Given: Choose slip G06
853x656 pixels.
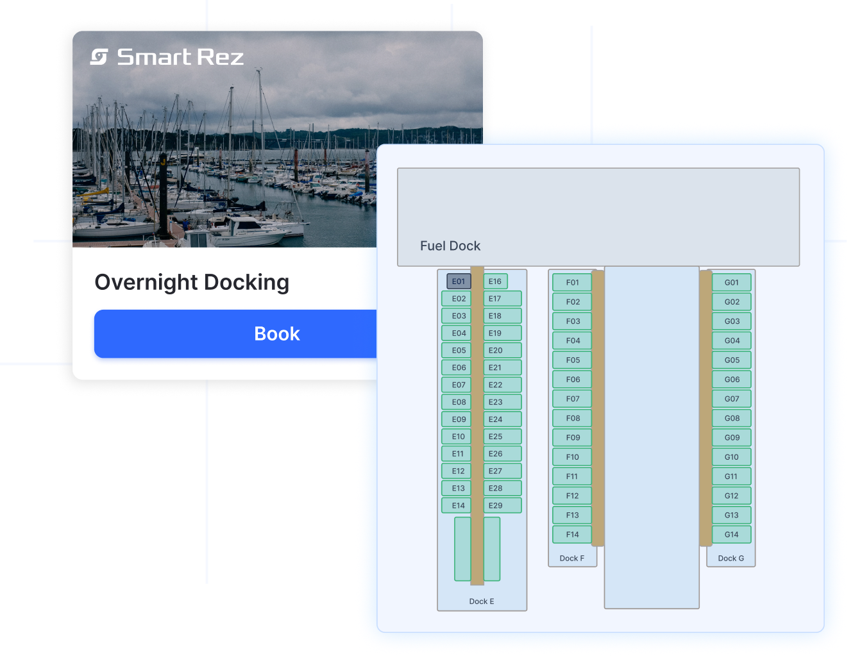Looking at the screenshot, I should click(x=732, y=380).
